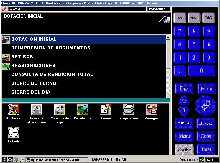The image size is (220, 163).
Task: Click the red checkmark icon beside ESC:Atras
Action: point(4,9)
